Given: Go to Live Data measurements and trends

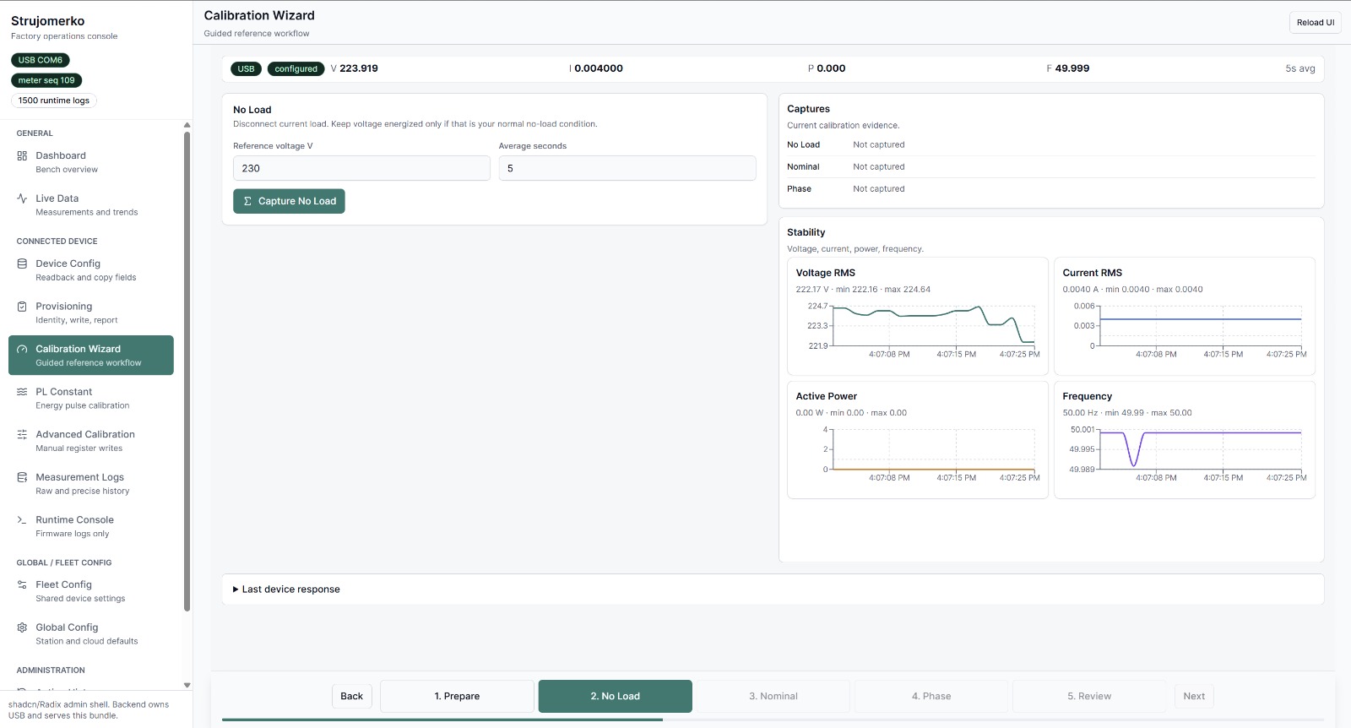Looking at the screenshot, I should (91, 205).
